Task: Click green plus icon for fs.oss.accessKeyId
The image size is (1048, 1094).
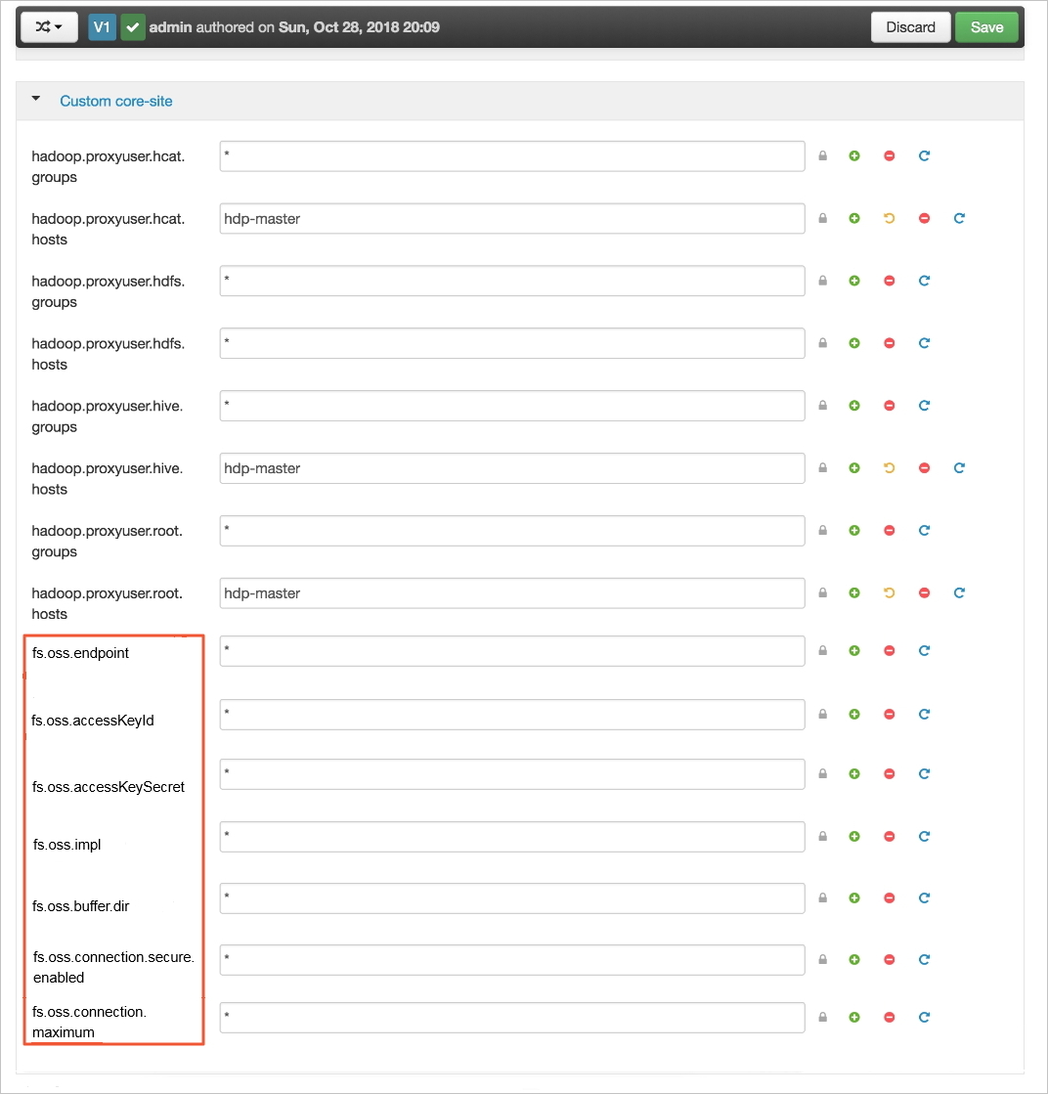Action: pos(854,715)
